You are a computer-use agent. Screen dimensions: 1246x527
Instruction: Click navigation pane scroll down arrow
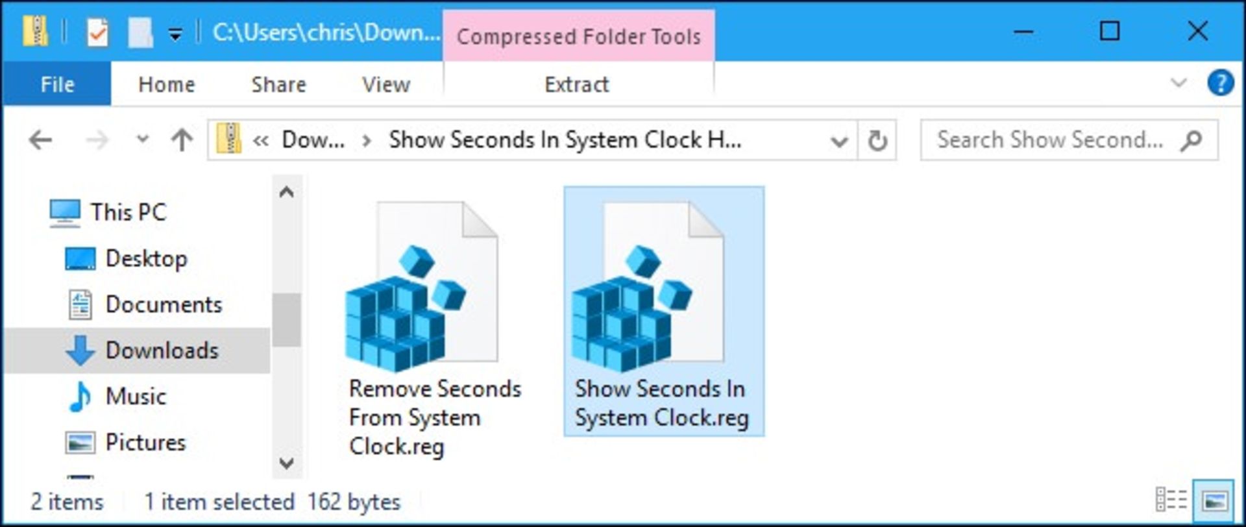point(286,463)
